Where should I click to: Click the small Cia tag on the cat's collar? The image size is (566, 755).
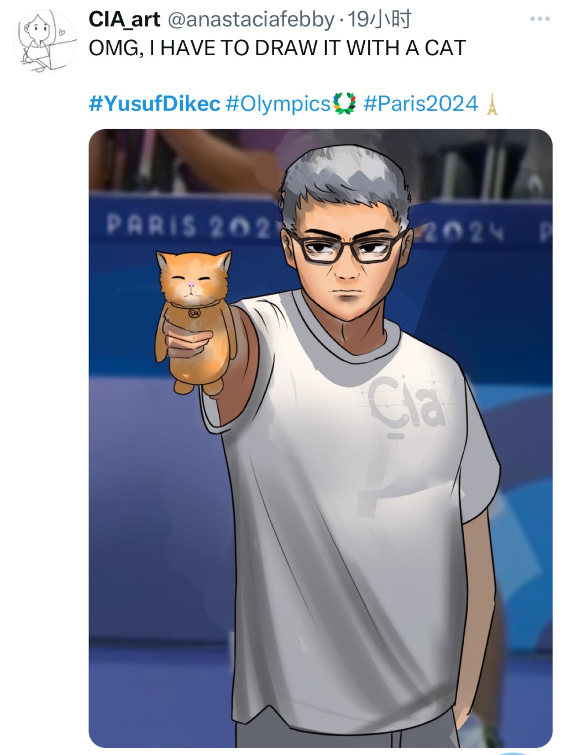click(194, 312)
